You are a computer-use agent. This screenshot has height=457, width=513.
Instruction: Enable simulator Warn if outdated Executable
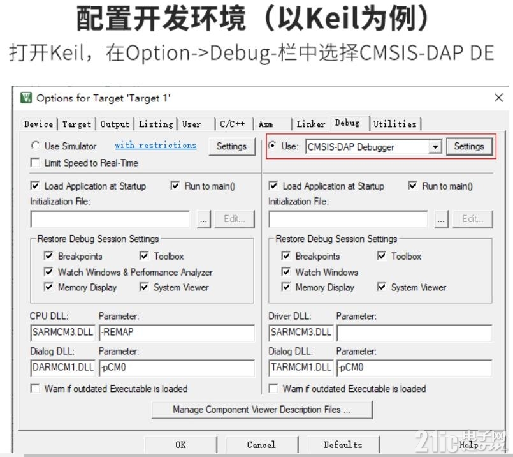[x=35, y=389]
